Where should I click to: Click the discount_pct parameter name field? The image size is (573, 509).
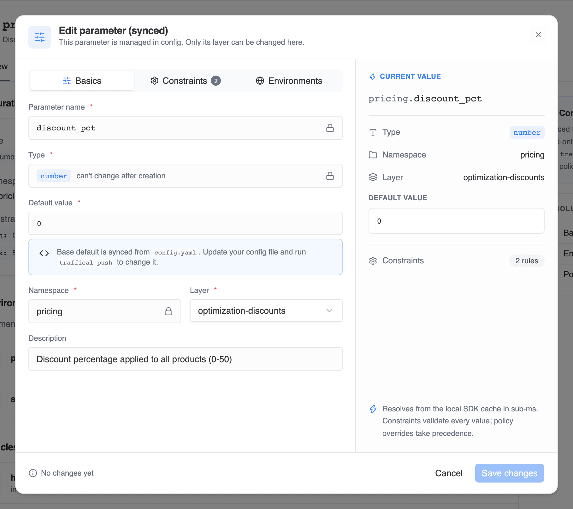[186, 128]
